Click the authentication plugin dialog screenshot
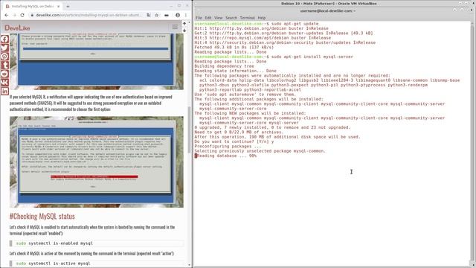The height and width of the screenshot is (268, 476). [x=97, y=162]
